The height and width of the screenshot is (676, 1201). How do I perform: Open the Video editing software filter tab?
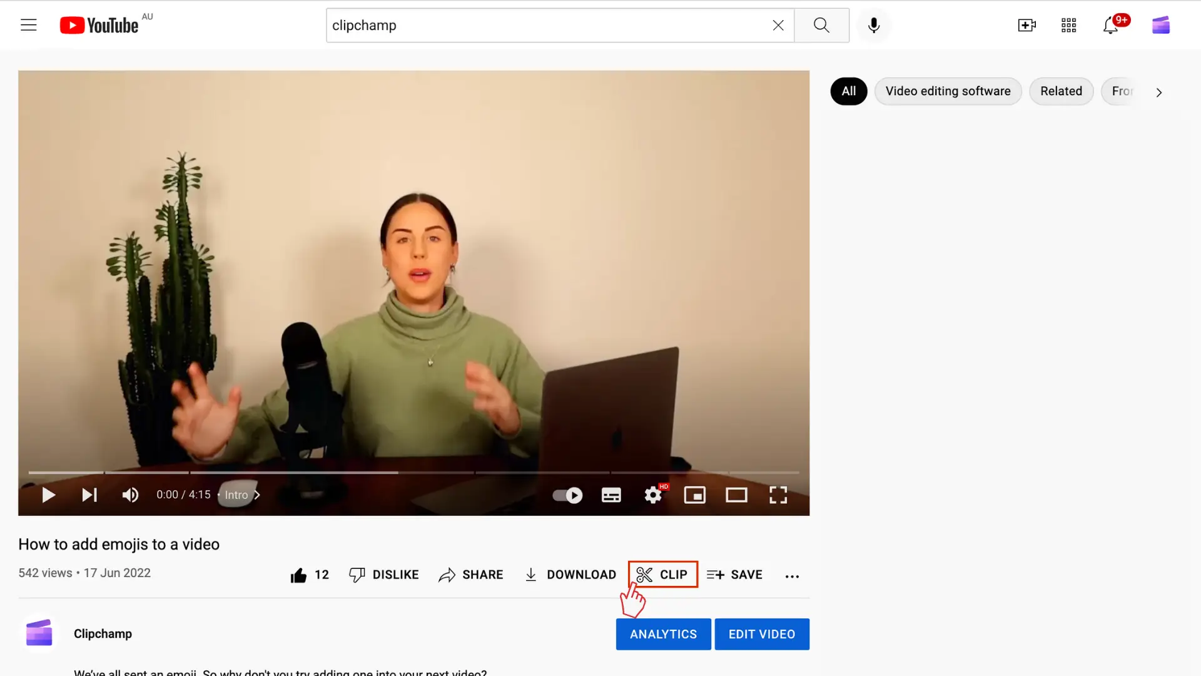948,91
